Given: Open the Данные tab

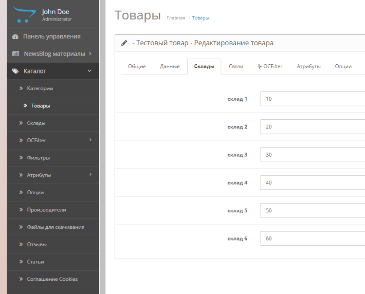Looking at the screenshot, I should [x=170, y=67].
